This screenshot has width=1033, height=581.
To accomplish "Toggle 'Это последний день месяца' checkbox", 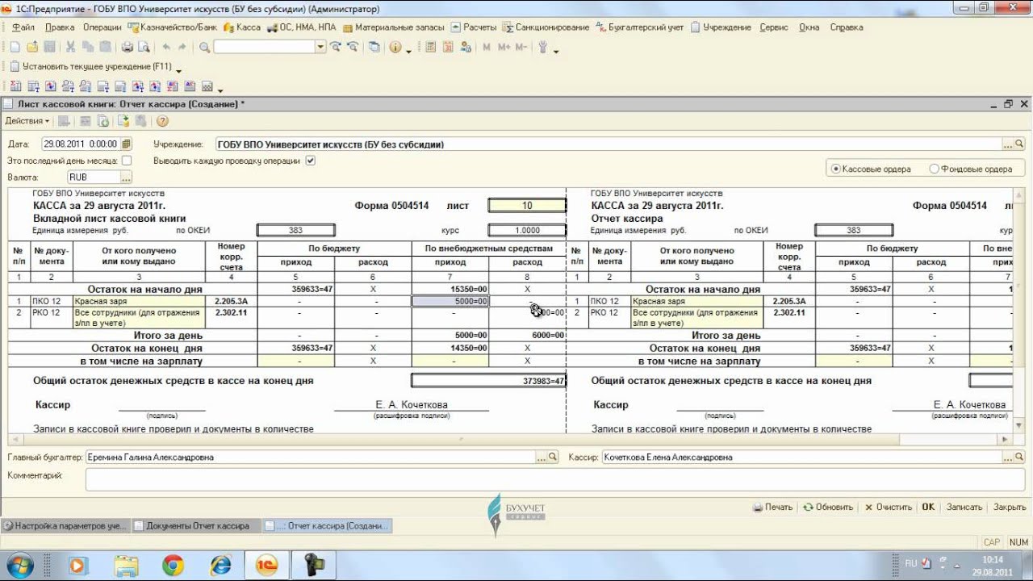I will [127, 161].
